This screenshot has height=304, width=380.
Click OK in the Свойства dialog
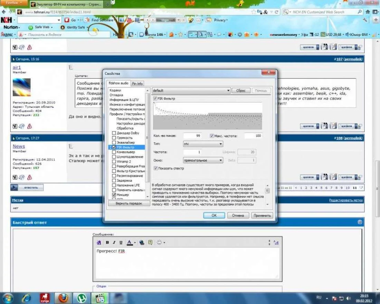coord(214,215)
